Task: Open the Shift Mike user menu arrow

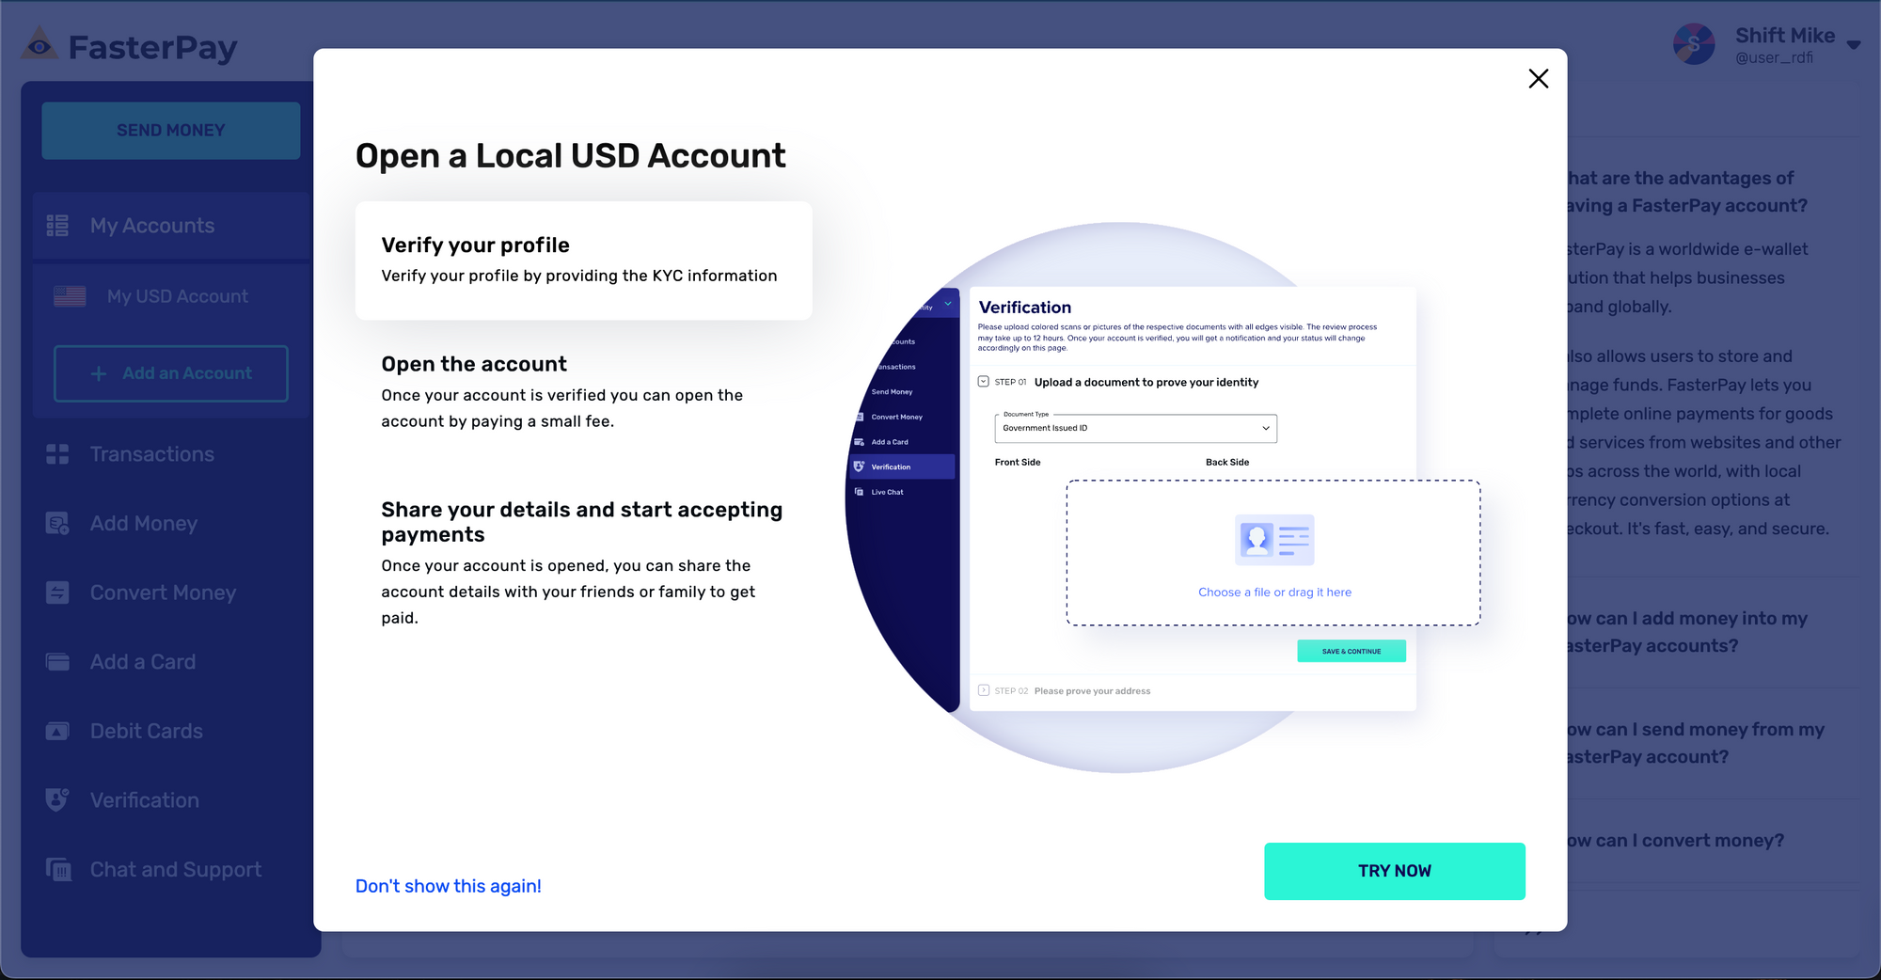Action: click(1854, 45)
